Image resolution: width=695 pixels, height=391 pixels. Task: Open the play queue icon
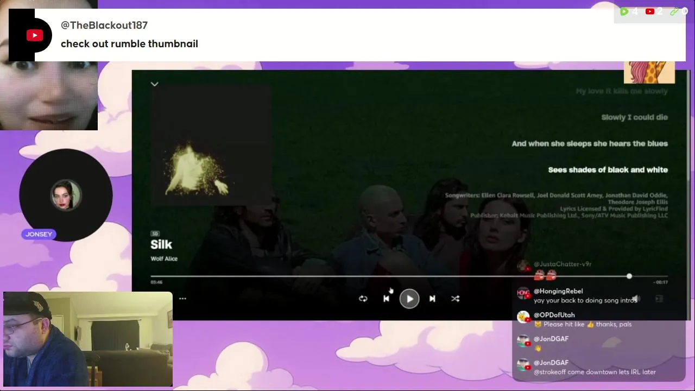point(659,299)
